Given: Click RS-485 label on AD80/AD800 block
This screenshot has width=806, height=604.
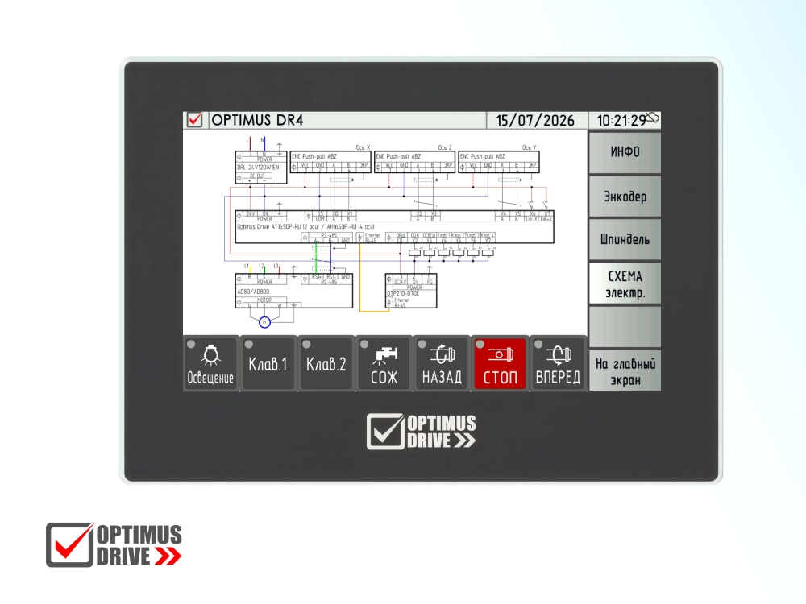Looking at the screenshot, I should pos(329,282).
